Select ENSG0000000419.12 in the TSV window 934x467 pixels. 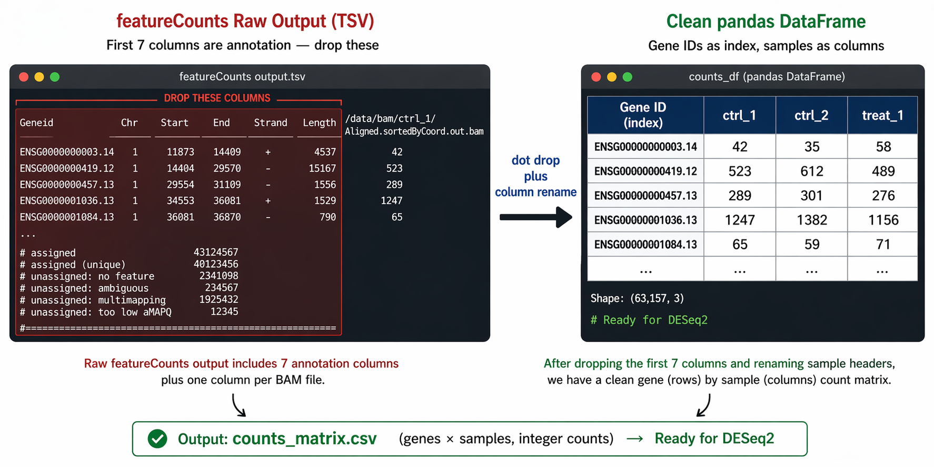[67, 168]
